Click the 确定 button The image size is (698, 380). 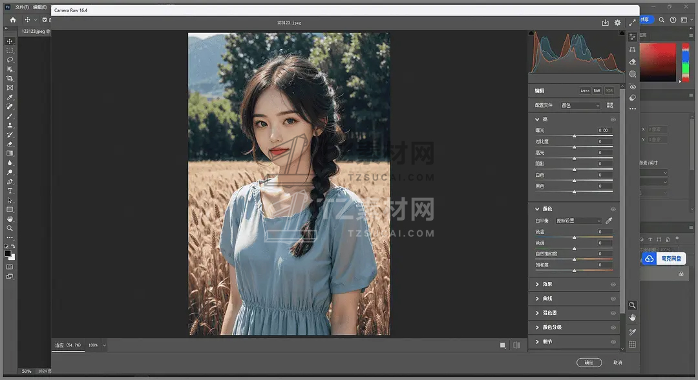coord(589,363)
